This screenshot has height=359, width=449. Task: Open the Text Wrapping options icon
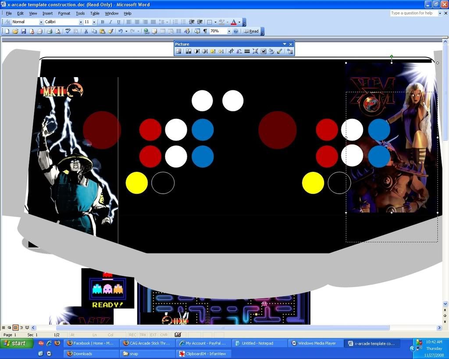pyautogui.click(x=264, y=51)
